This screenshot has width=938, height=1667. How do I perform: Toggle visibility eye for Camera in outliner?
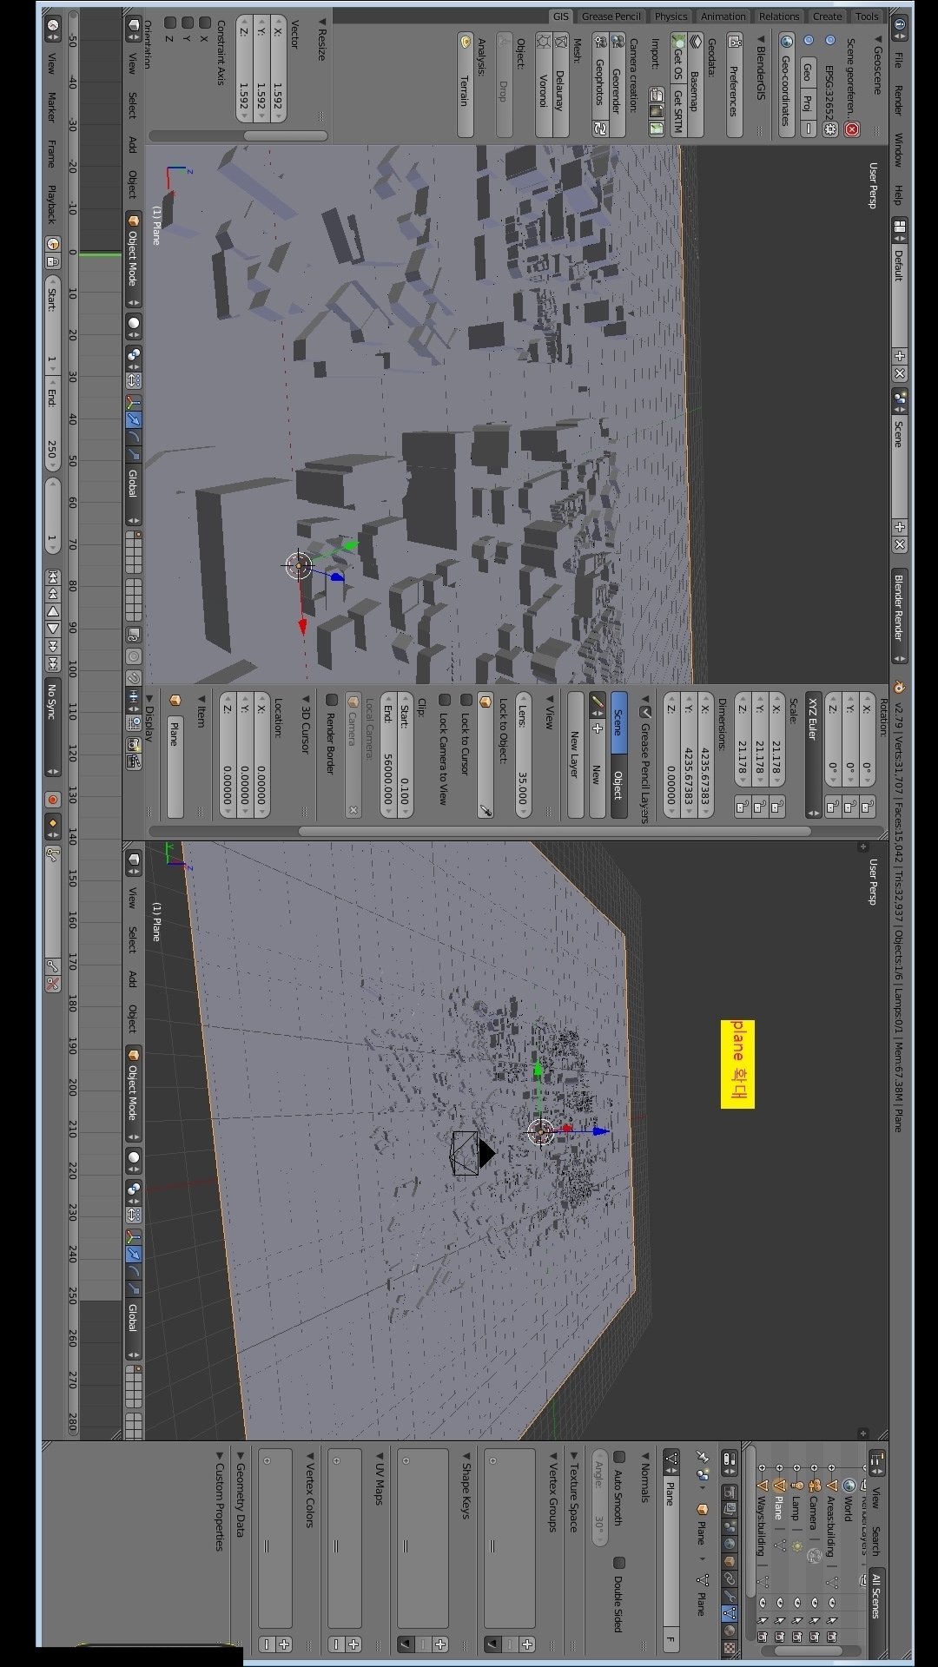pos(814,1603)
